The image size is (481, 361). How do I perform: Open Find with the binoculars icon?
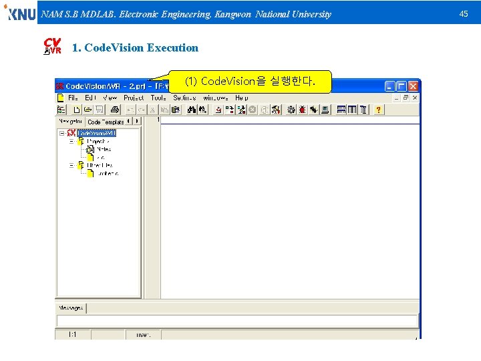(192, 110)
